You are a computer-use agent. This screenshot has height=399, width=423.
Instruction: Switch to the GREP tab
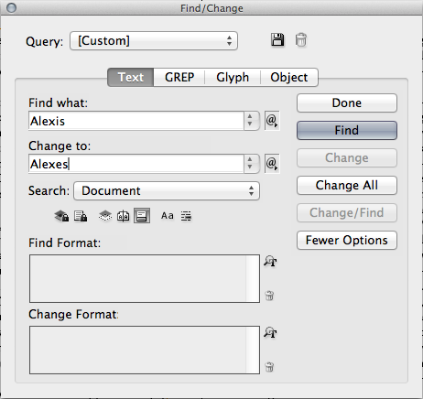click(x=179, y=77)
